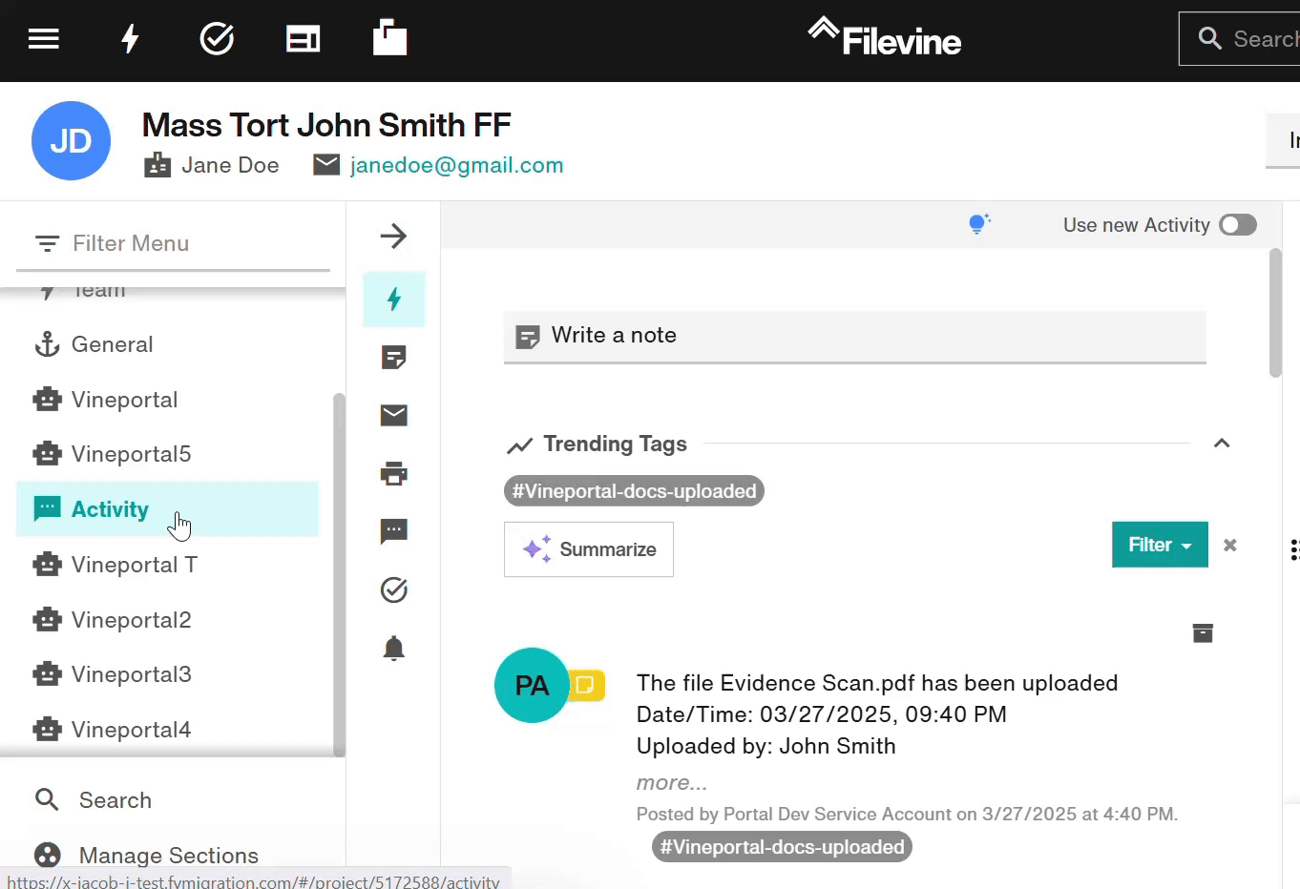Click the lightbulb tips icon
Viewport: 1300px width, 889px height.
(x=979, y=224)
